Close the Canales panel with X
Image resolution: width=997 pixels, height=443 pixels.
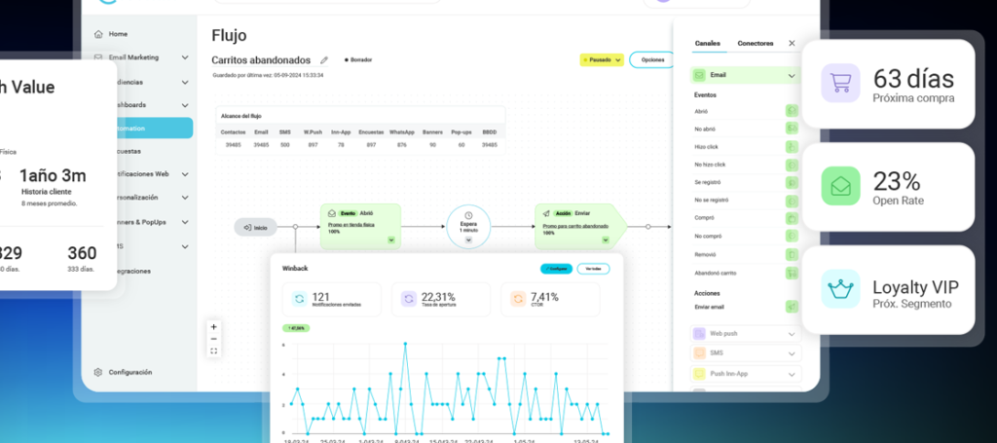(x=792, y=43)
